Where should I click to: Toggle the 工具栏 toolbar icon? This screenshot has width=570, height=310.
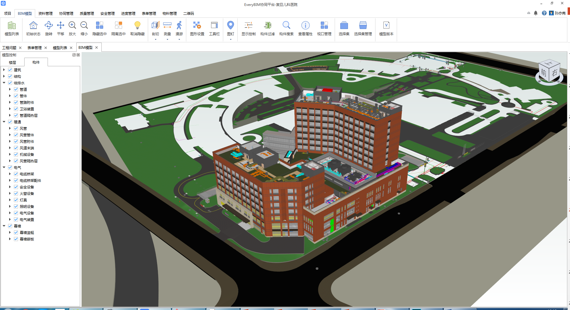214,28
